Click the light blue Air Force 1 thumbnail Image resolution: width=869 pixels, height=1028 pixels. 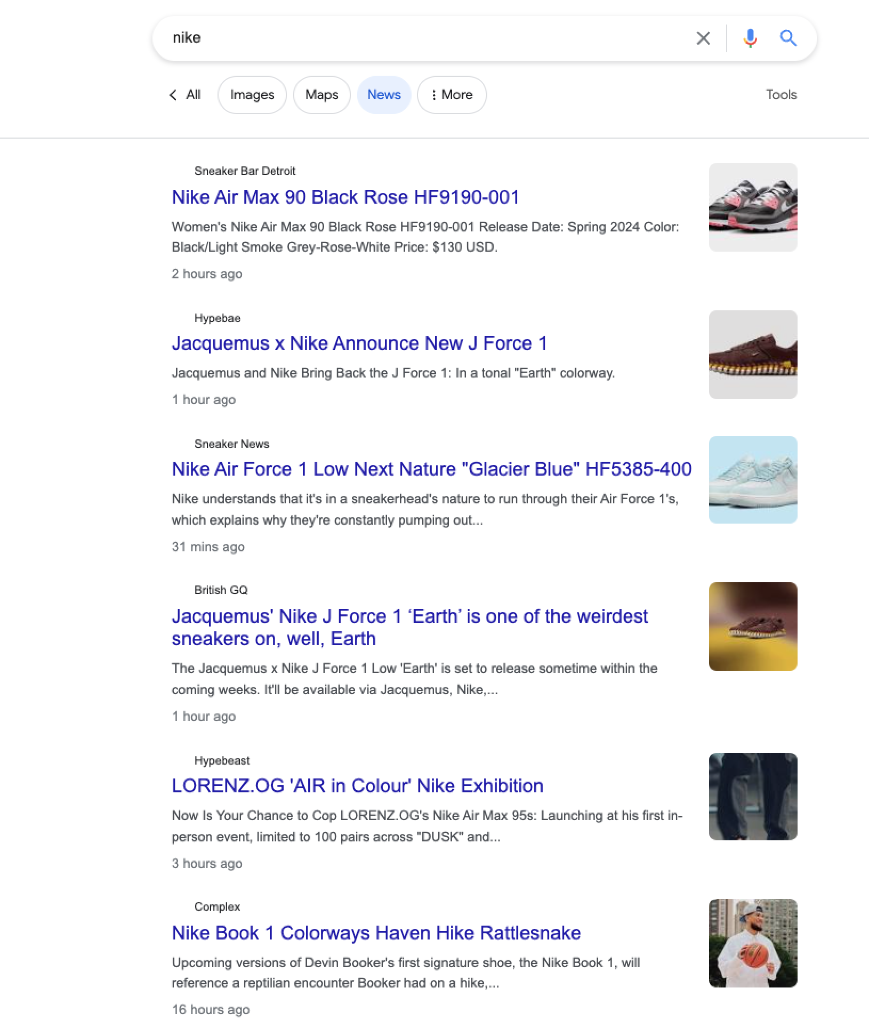click(753, 480)
